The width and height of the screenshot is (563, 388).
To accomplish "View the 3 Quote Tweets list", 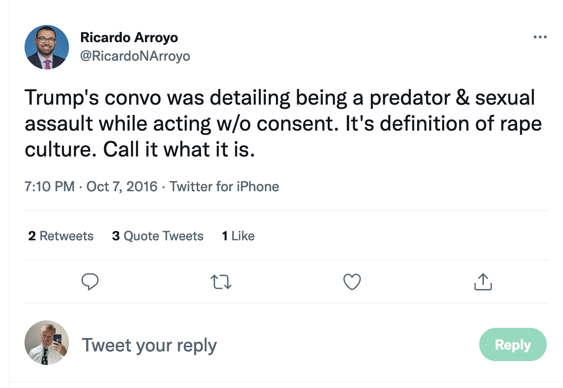I will [158, 236].
